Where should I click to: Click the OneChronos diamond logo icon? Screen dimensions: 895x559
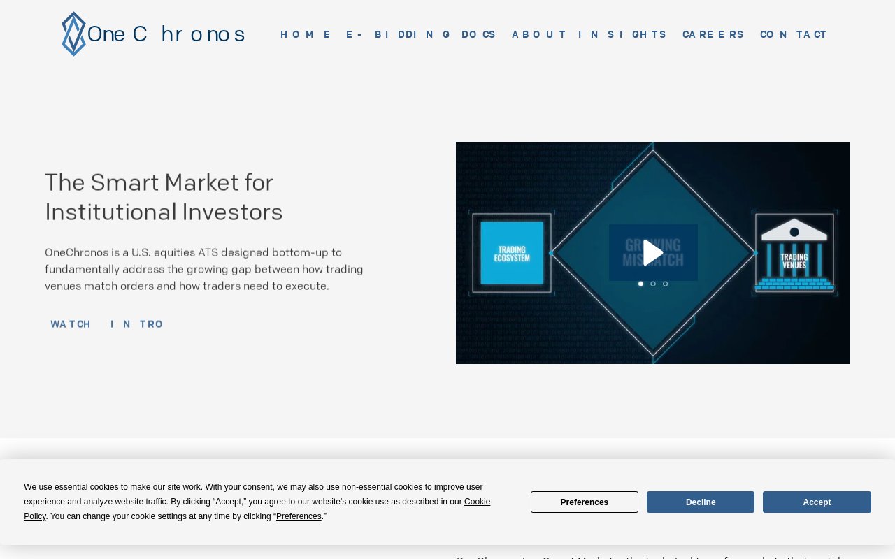(x=73, y=34)
